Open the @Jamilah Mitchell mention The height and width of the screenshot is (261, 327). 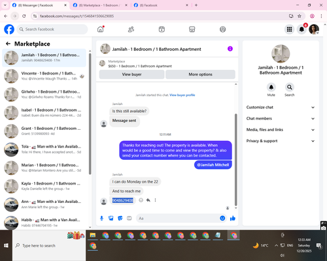pyautogui.click(x=213, y=165)
